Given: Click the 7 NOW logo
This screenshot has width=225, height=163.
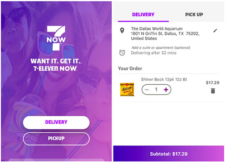Looking at the screenshot, I should pyautogui.click(x=56, y=38).
